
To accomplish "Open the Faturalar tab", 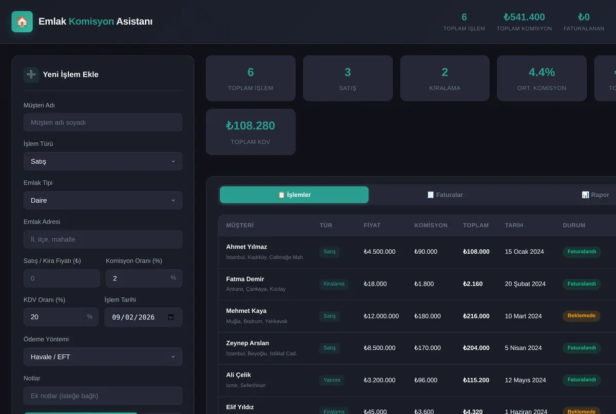I will point(445,195).
